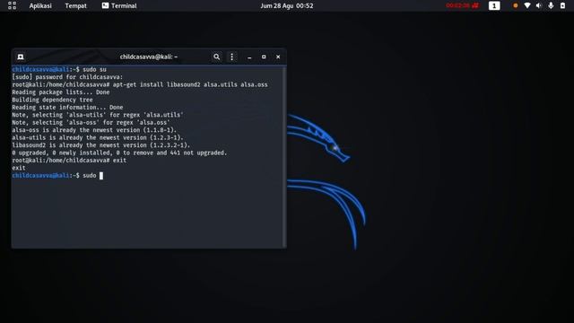Click the orange notification dot icon
The height and width of the screenshot is (323, 574).
(516, 5)
